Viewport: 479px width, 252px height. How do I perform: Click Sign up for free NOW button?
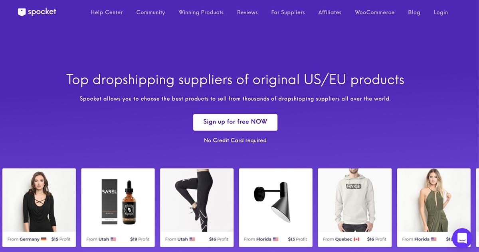235,122
